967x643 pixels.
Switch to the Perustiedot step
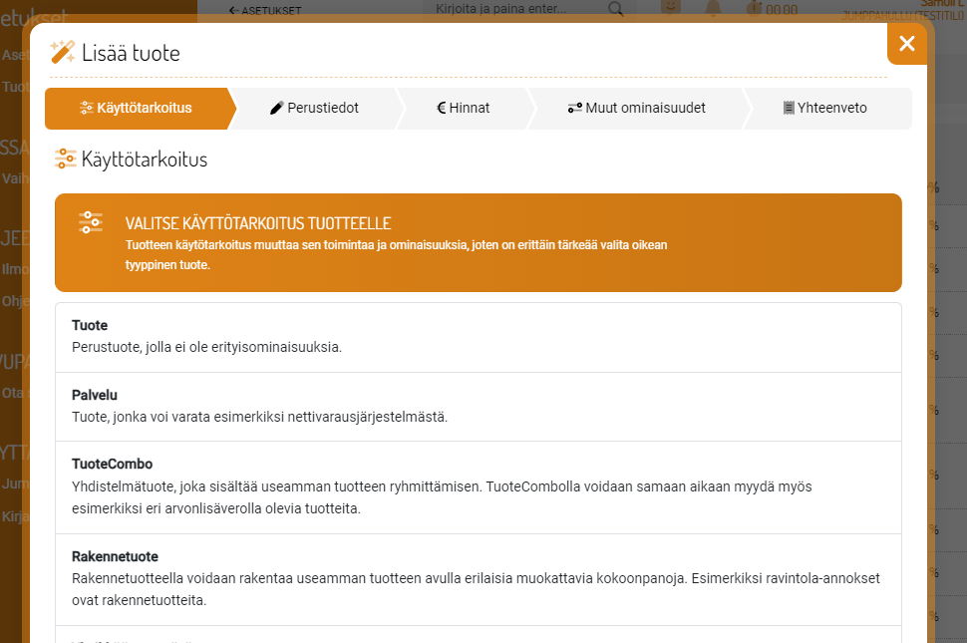(314, 108)
